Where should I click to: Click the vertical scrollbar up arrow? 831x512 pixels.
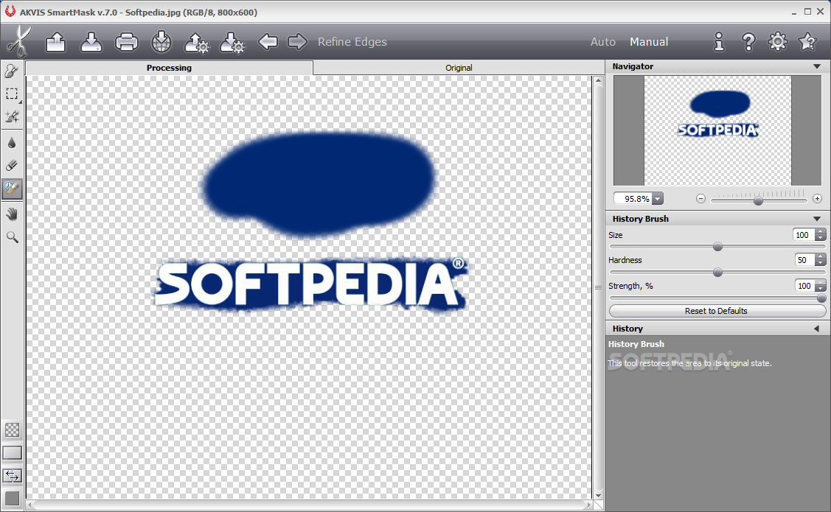598,80
